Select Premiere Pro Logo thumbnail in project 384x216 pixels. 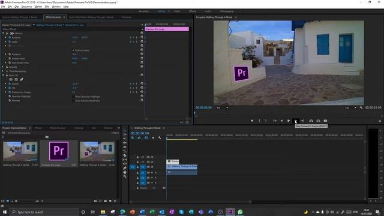59,151
